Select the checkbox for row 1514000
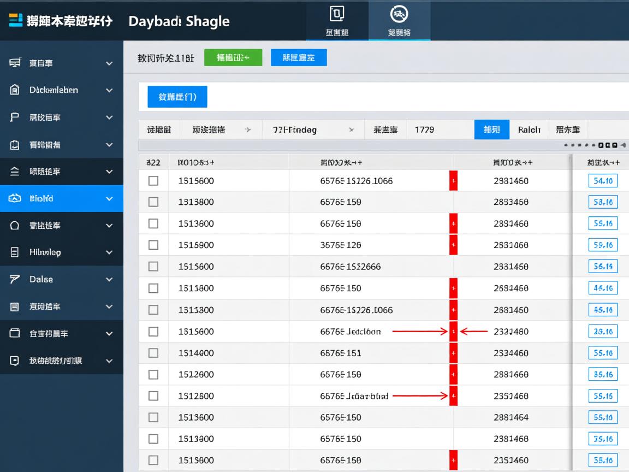Viewport: 629px width, 472px height. click(153, 353)
